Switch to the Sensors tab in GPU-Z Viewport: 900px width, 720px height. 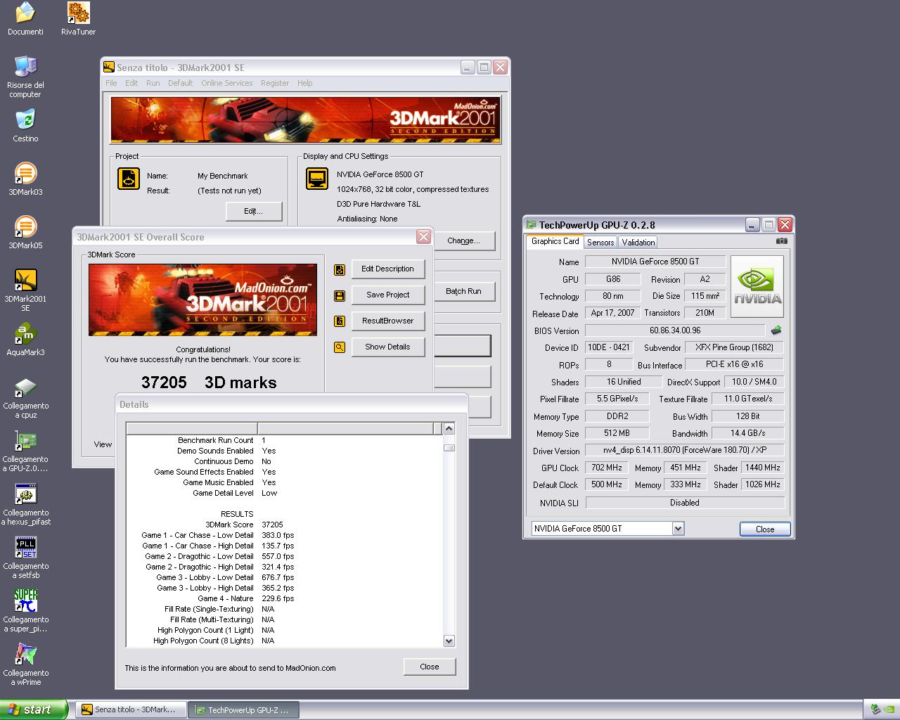(600, 242)
